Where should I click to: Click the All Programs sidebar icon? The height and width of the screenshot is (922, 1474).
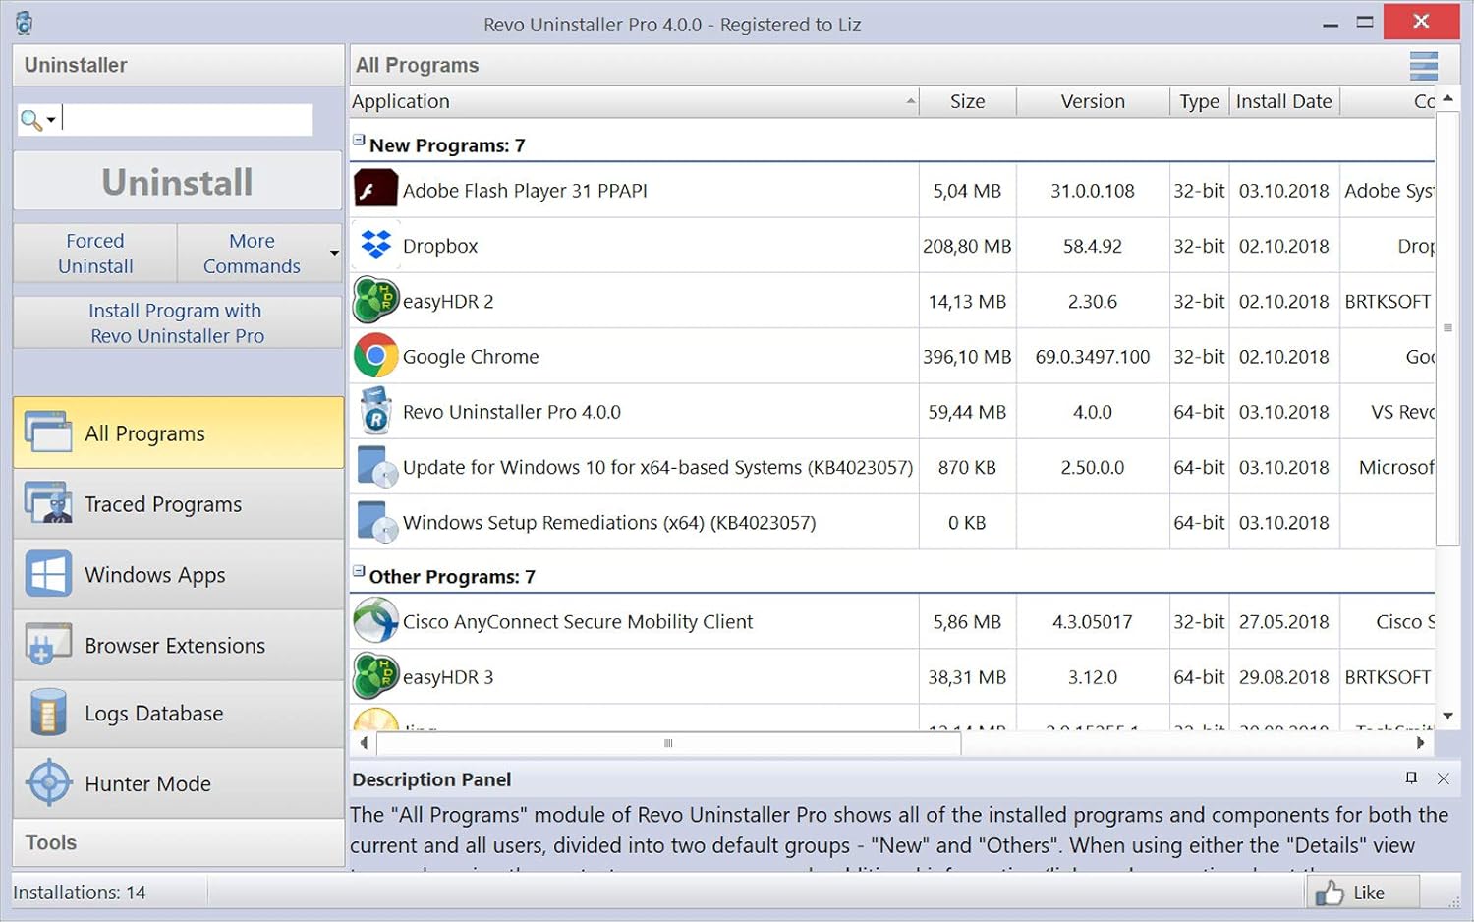pyautogui.click(x=48, y=432)
